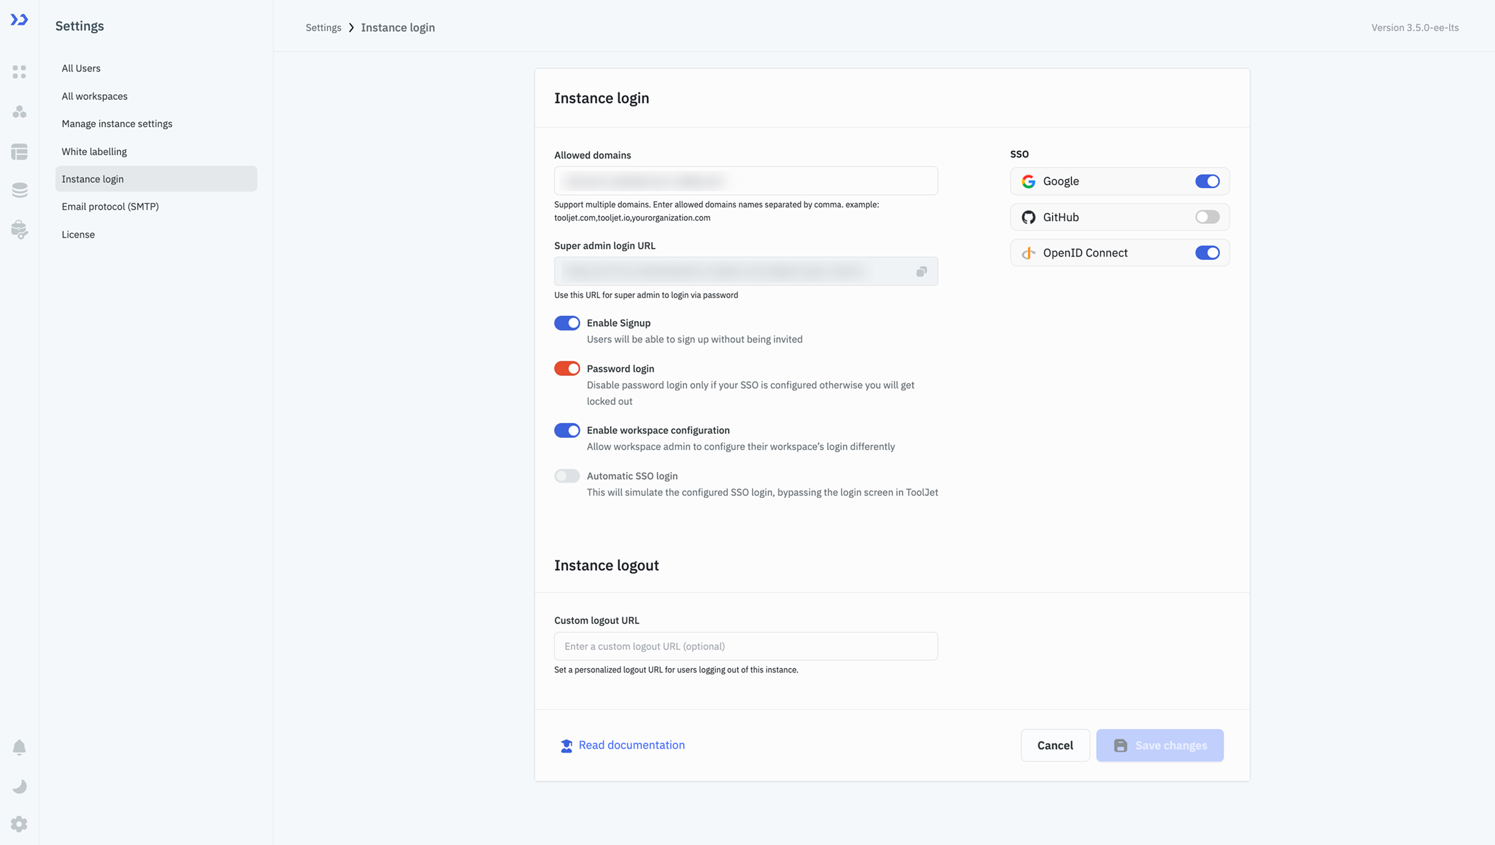This screenshot has width=1495, height=845.
Task: Switch to dark mode moon icon
Action: [19, 786]
